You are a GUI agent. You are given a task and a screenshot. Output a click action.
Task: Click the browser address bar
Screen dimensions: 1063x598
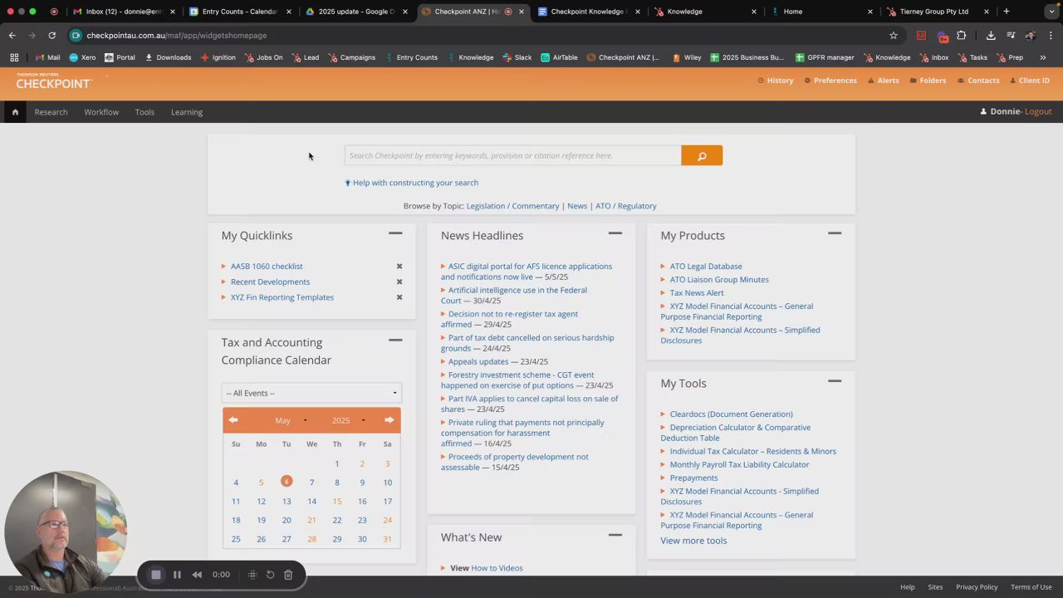click(482, 36)
